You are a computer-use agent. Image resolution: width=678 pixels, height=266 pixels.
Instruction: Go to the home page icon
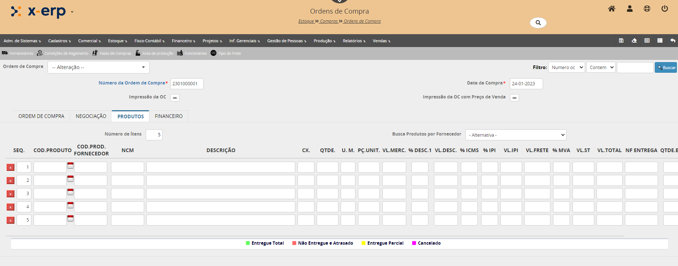[x=612, y=9]
